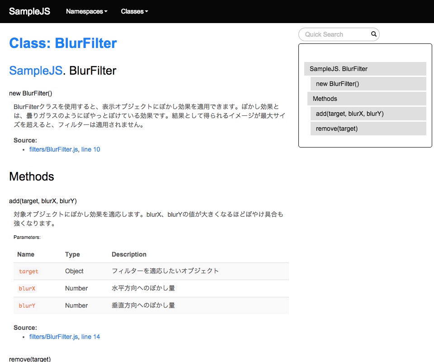Viewport: 434px width, 362px height.
Task: Click the Object type cell
Action: click(74, 271)
